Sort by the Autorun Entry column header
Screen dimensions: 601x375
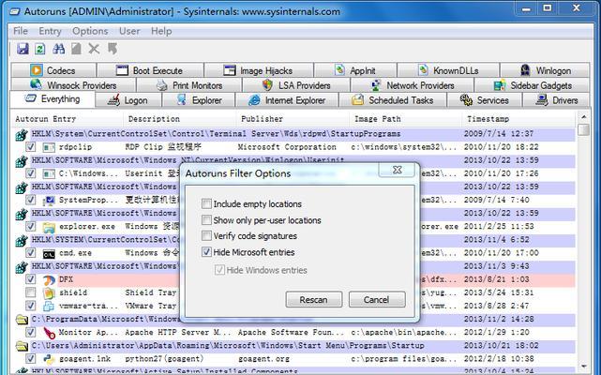point(68,119)
